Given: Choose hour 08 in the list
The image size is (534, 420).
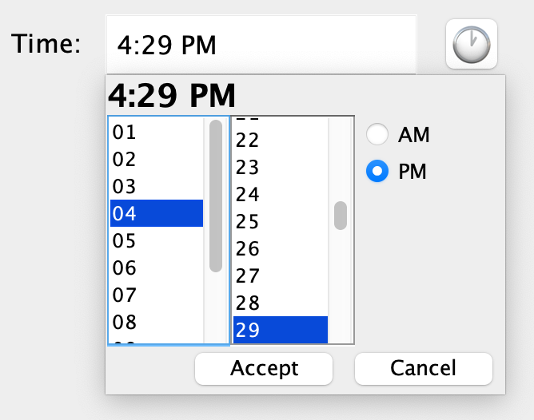Looking at the screenshot, I should coord(157,323).
